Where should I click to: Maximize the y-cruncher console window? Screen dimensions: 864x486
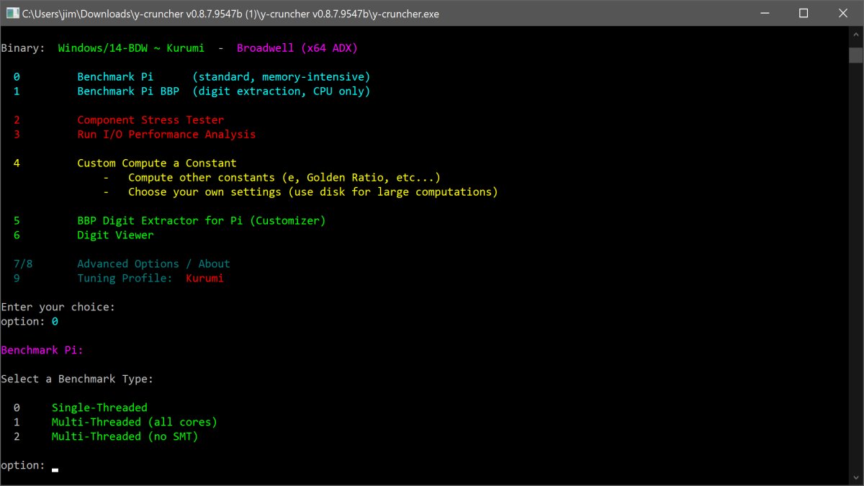804,13
